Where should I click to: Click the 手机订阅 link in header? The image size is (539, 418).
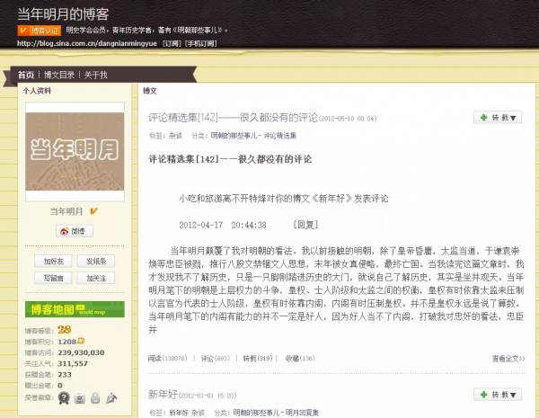[201, 44]
